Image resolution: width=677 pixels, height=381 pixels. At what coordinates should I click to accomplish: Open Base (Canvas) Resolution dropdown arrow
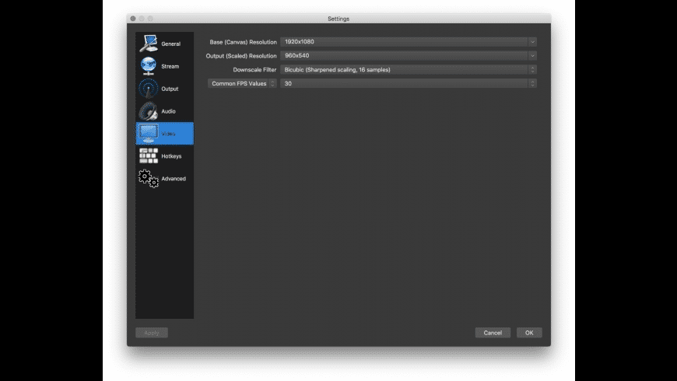pyautogui.click(x=532, y=42)
